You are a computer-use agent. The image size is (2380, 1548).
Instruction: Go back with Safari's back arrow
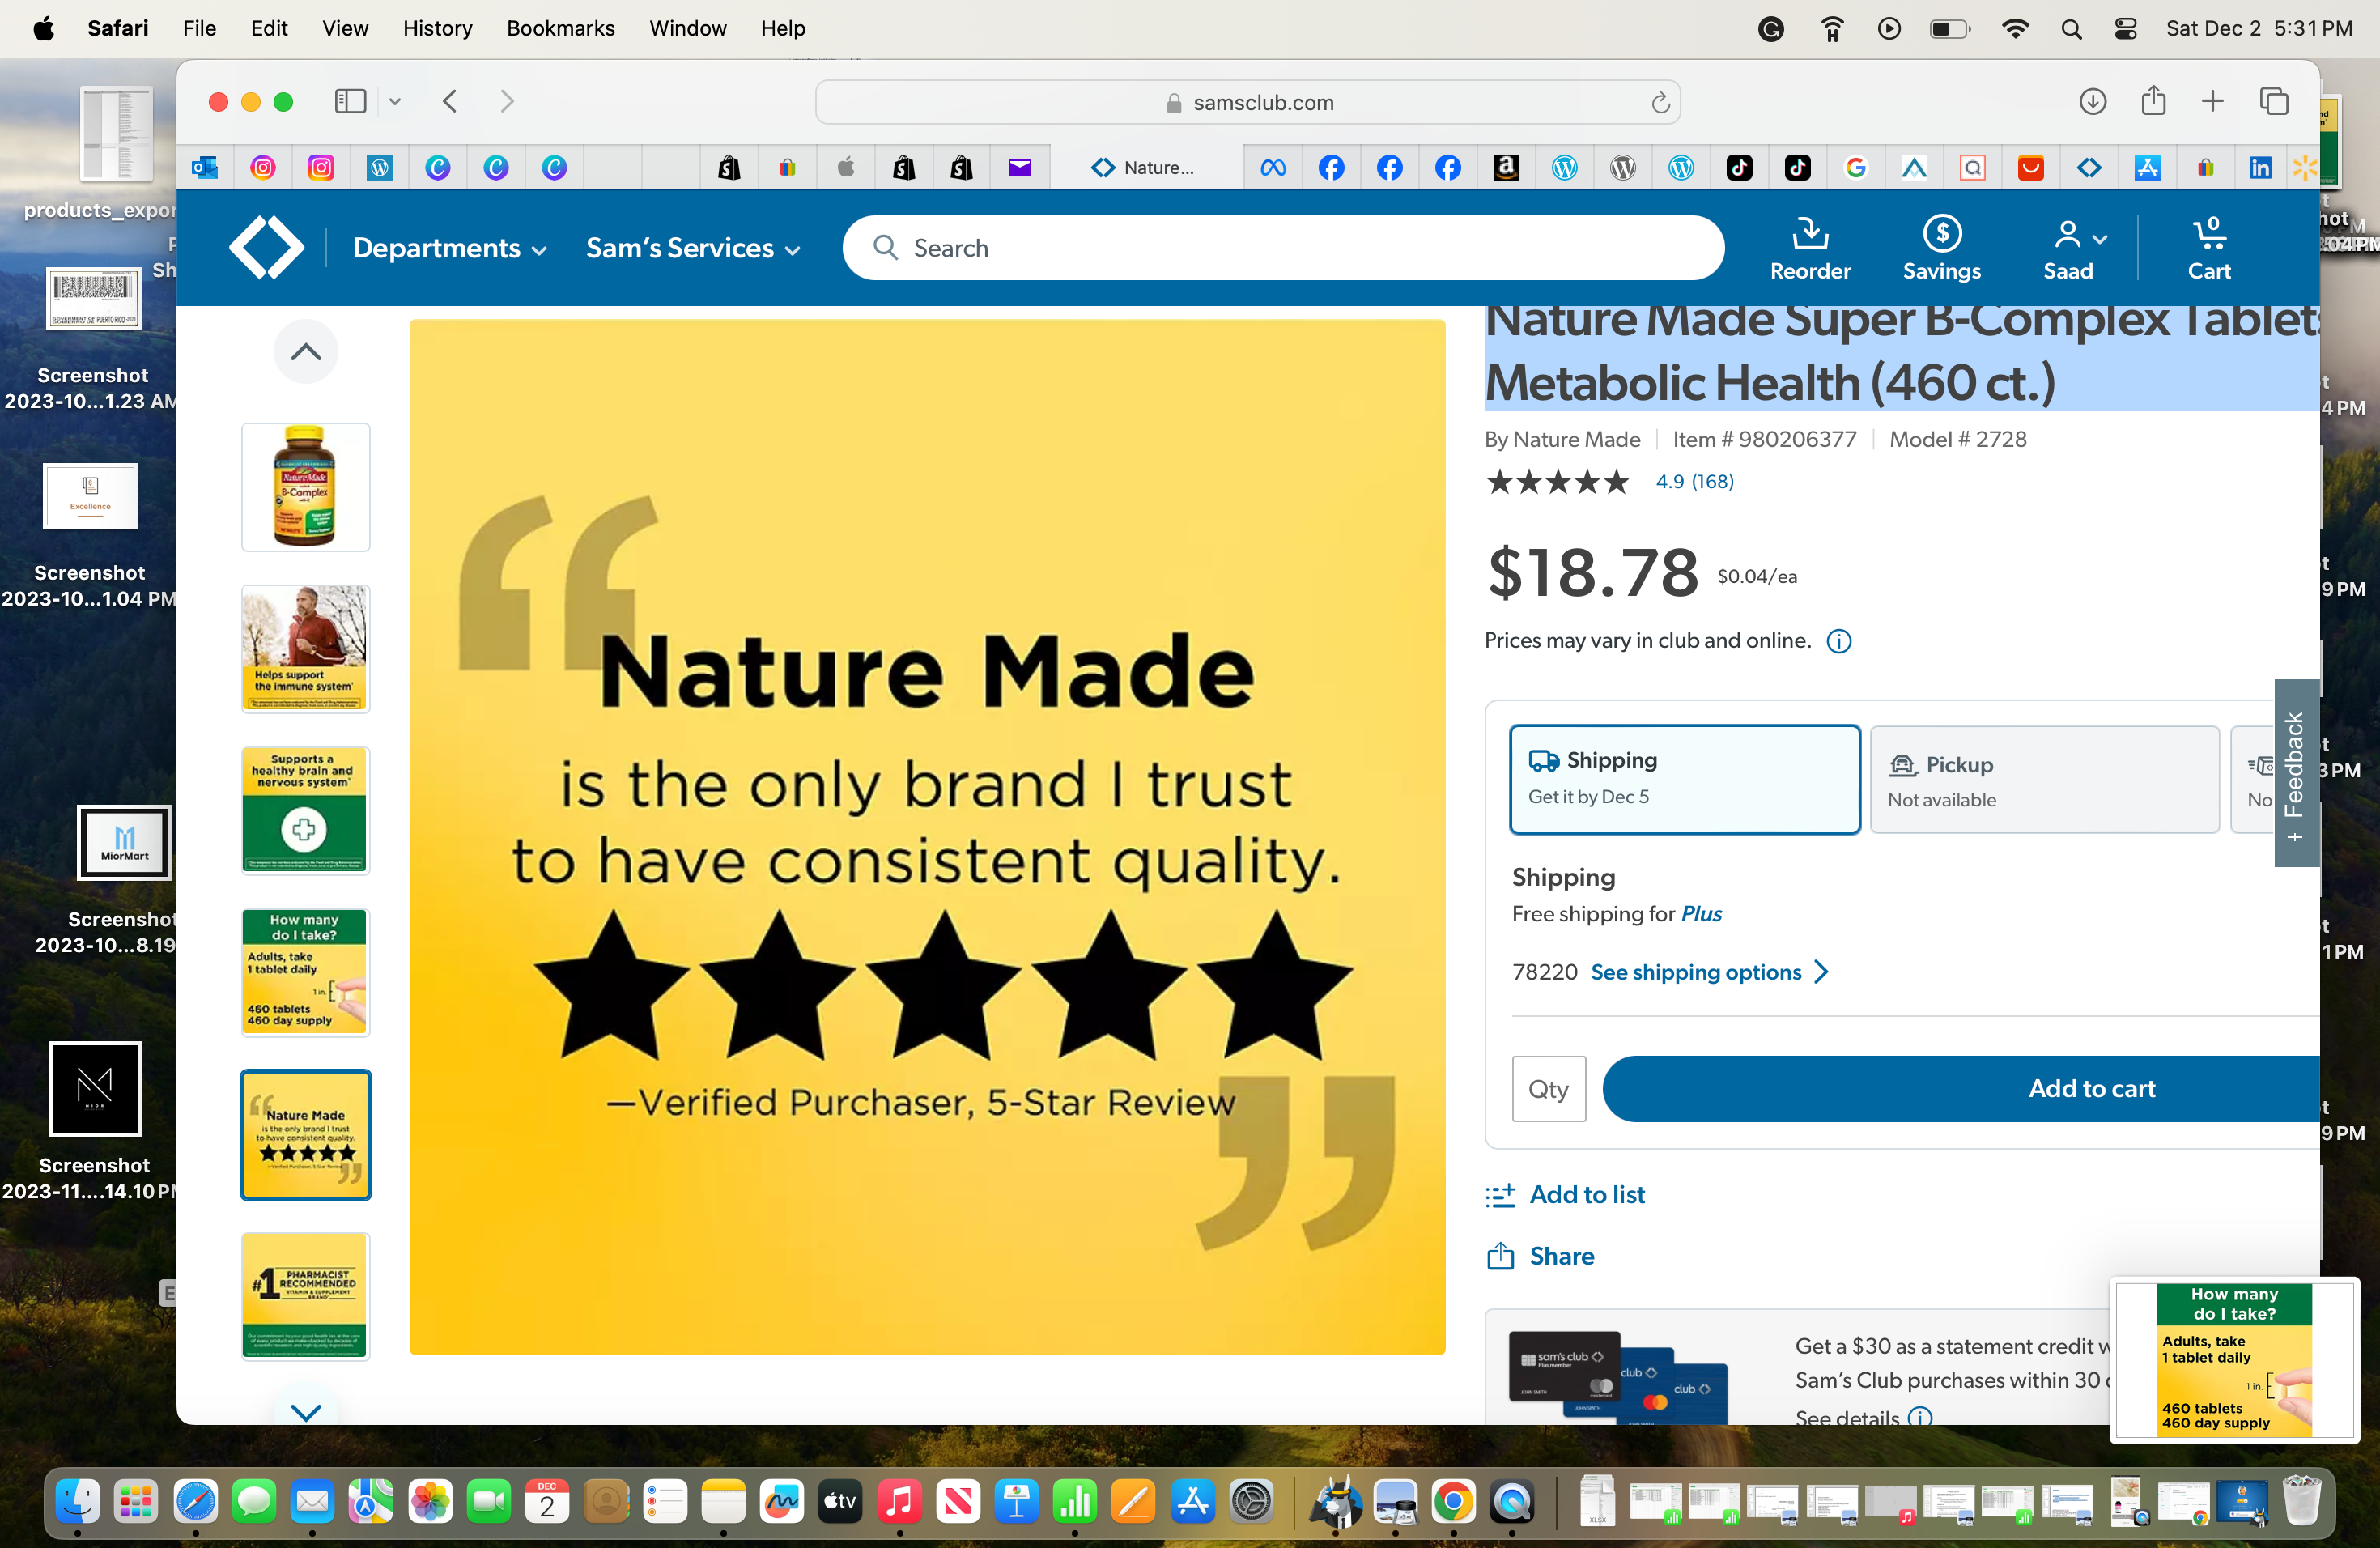[450, 101]
